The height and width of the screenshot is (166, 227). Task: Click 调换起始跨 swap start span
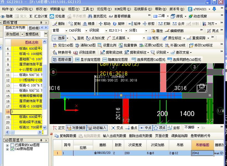(x=179, y=136)
